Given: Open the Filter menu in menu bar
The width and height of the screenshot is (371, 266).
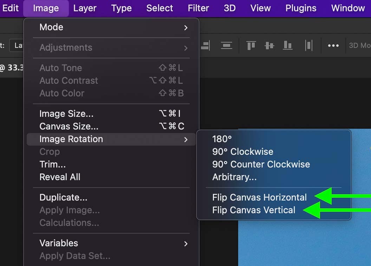Looking at the screenshot, I should [198, 8].
